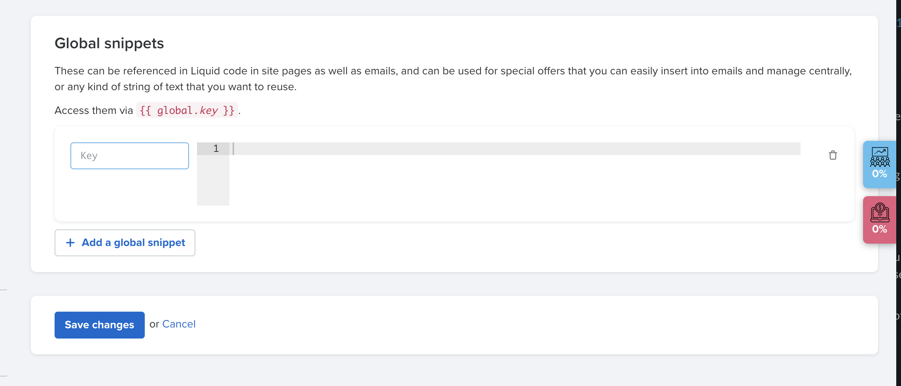Click the 0% label on the red widget
901x386 pixels.
880,229
